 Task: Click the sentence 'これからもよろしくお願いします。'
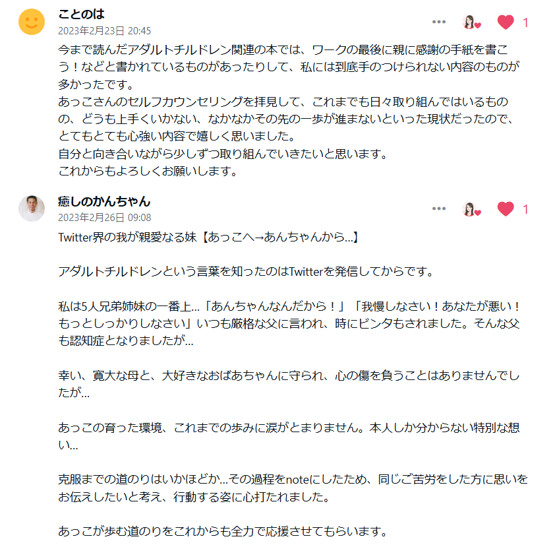148,172
